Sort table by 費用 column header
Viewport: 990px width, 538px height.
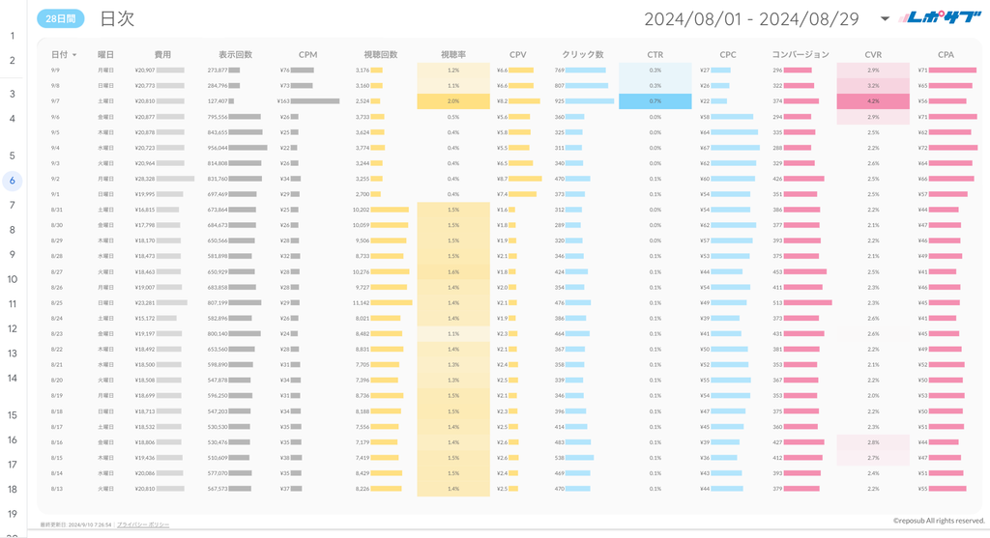[x=162, y=55]
